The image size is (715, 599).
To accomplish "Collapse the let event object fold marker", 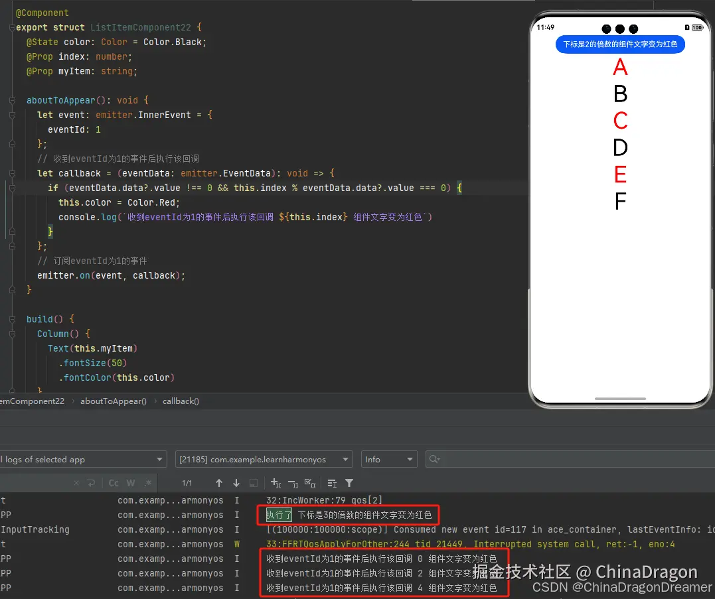I will [12, 115].
